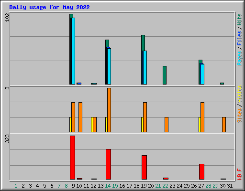Click the "Daily usage for May 2022" title
Image resolution: width=245 pixels, height=191 pixels.
49,7
